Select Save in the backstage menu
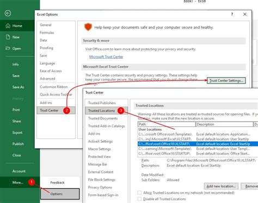 pyautogui.click(x=16, y=75)
